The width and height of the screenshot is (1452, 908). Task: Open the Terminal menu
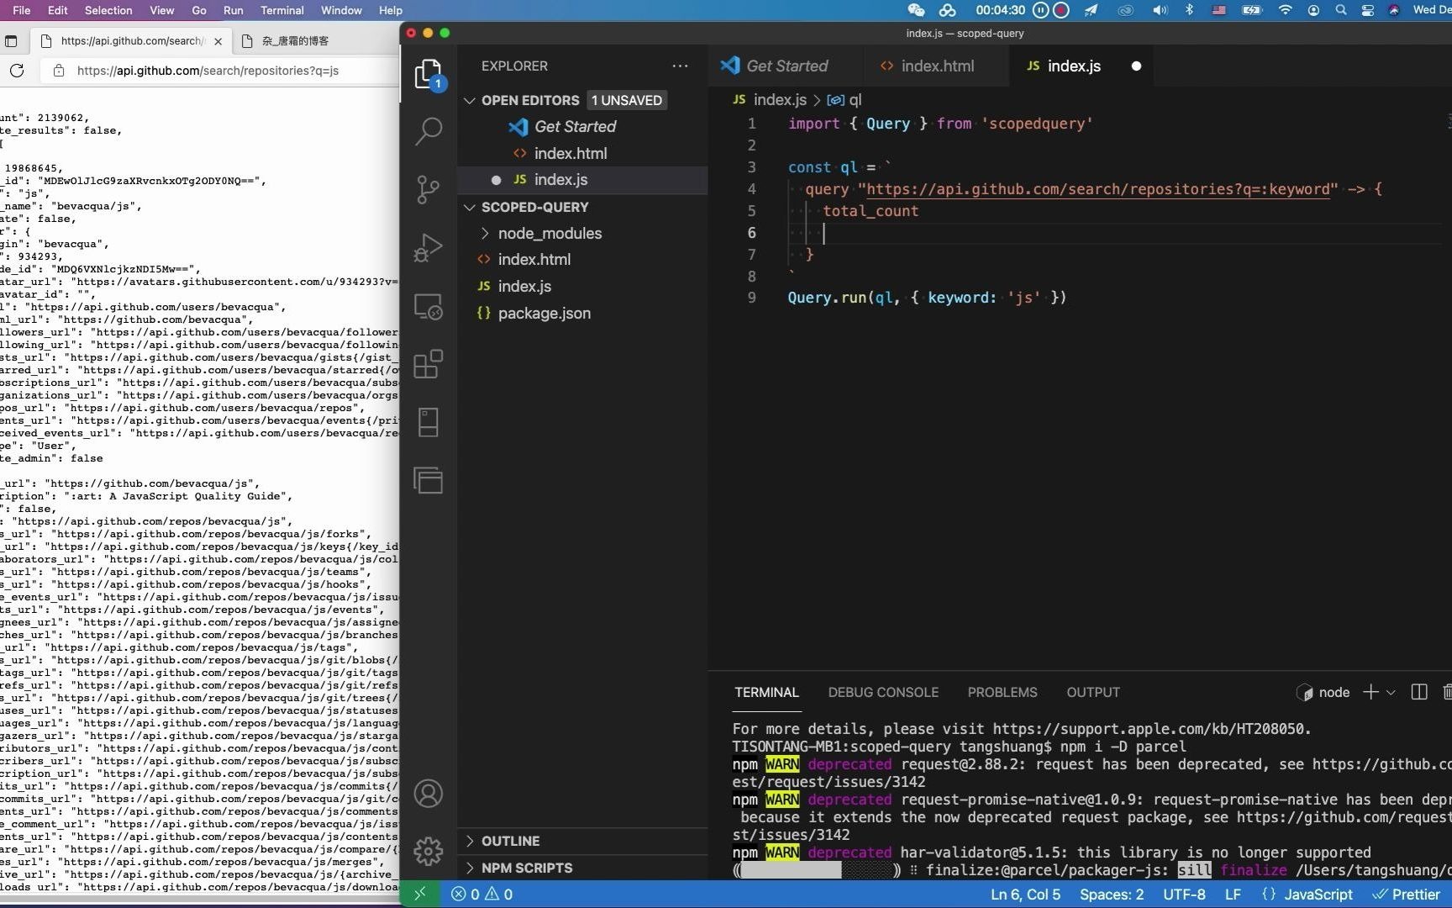coord(281,10)
